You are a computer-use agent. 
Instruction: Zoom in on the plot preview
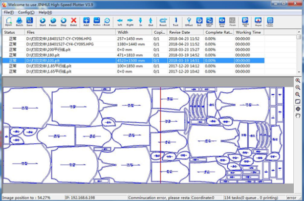coord(298,80)
